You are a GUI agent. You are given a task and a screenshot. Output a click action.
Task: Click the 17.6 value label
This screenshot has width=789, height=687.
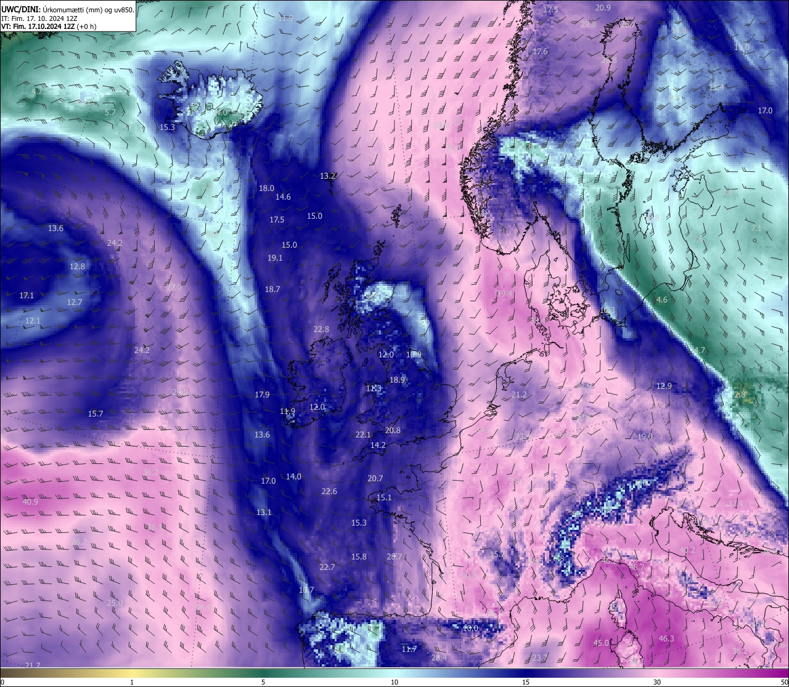pos(540,52)
